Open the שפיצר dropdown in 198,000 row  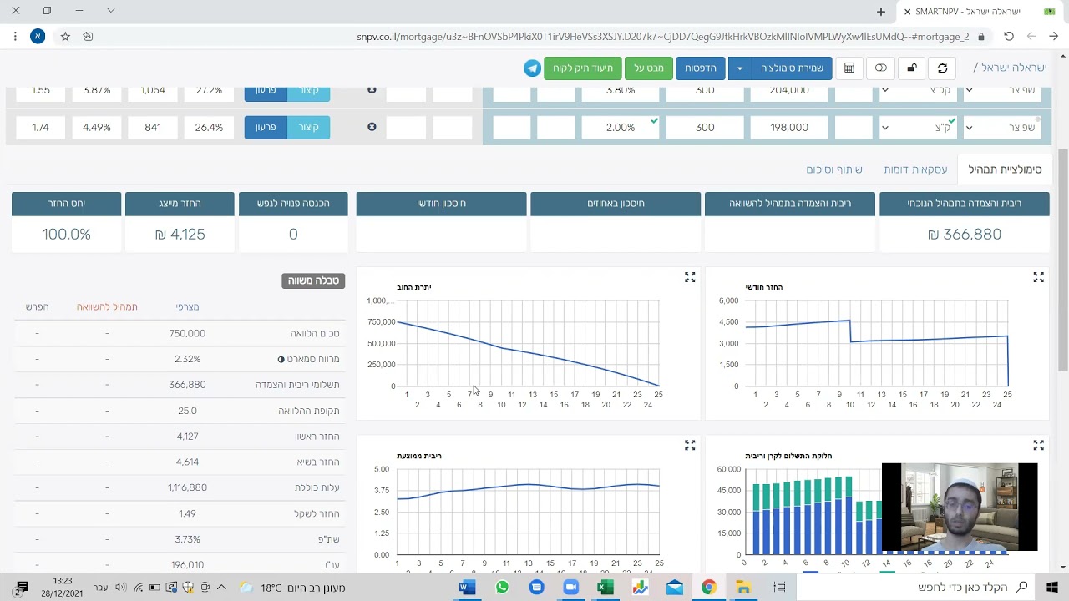[x=1002, y=127]
